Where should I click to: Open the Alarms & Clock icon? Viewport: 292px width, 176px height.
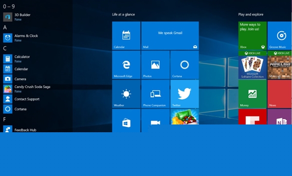(x=8, y=38)
